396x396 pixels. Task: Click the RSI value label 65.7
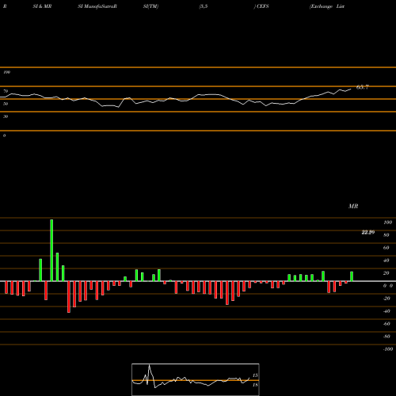pyautogui.click(x=362, y=87)
